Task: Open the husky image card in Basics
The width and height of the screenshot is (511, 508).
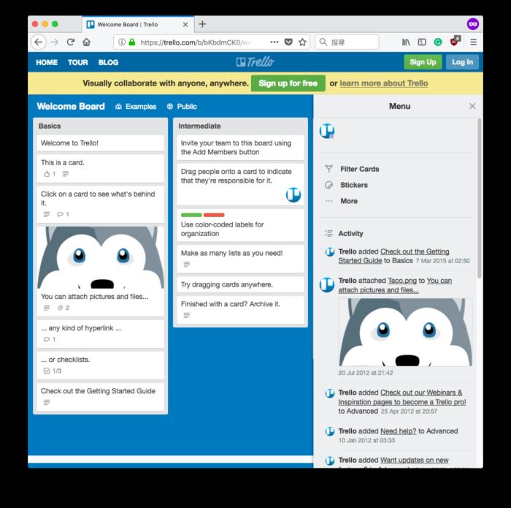Action: point(101,271)
